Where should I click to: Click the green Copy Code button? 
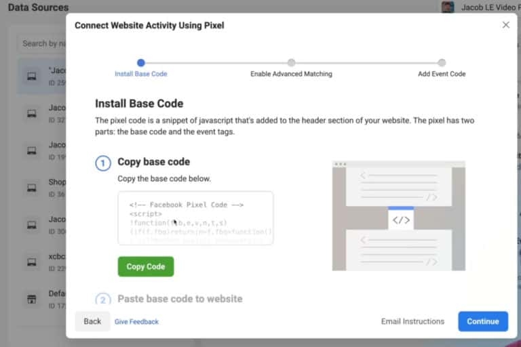pos(146,266)
